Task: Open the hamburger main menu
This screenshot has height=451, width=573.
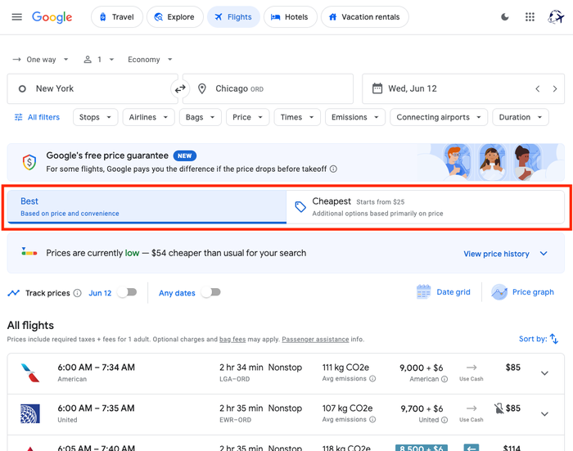Action: click(17, 17)
